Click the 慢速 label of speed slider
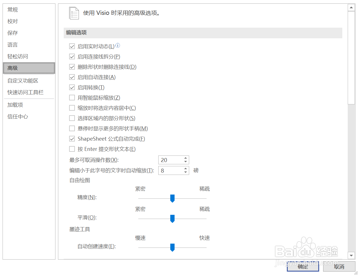Screen dimensions: 358x275 140,238
